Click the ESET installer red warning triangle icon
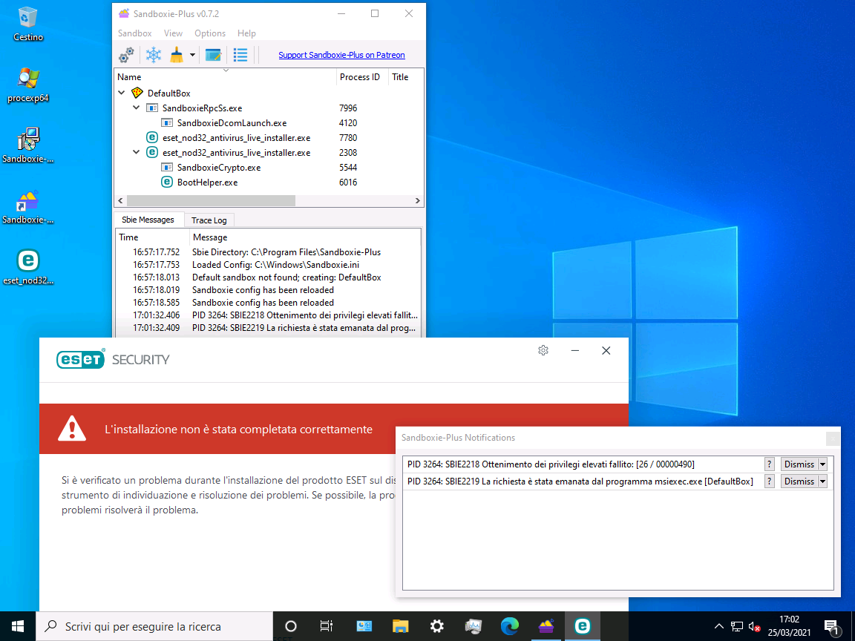The width and height of the screenshot is (855, 641). (x=72, y=428)
